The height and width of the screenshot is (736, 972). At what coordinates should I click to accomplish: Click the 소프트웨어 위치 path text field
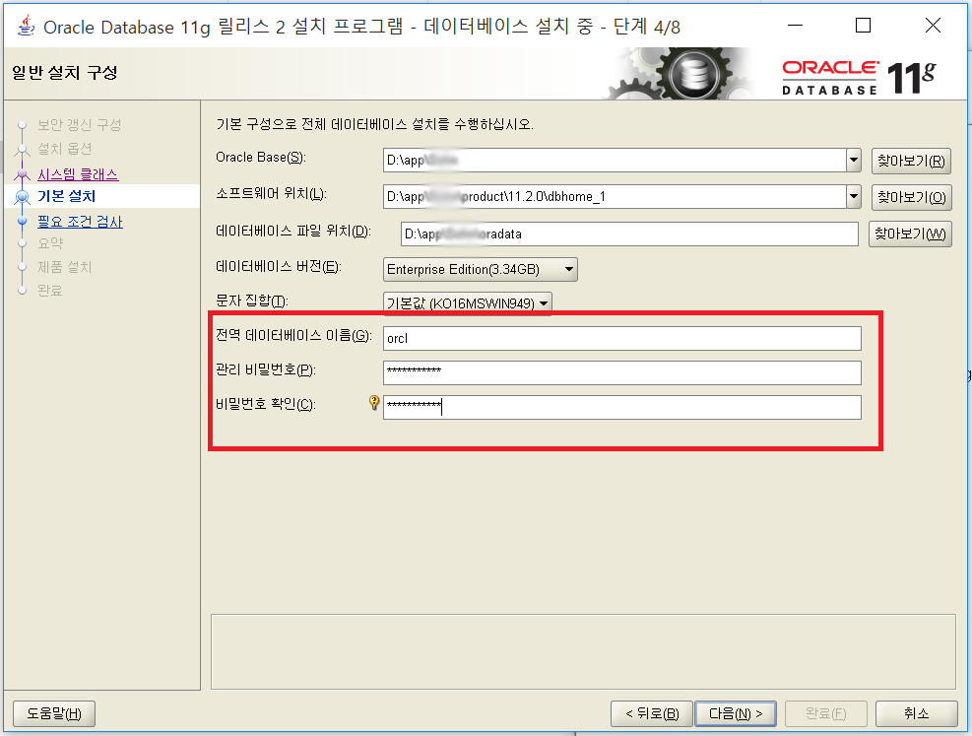615,197
